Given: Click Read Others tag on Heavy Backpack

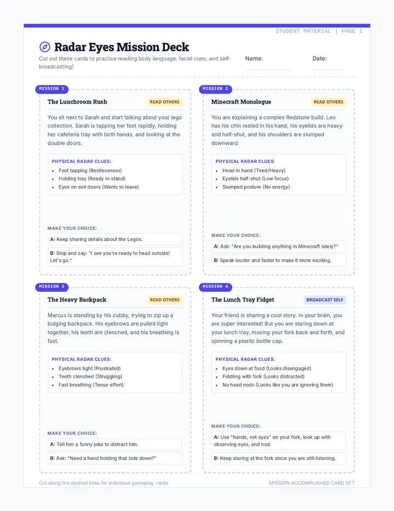Looking at the screenshot, I should (165, 300).
